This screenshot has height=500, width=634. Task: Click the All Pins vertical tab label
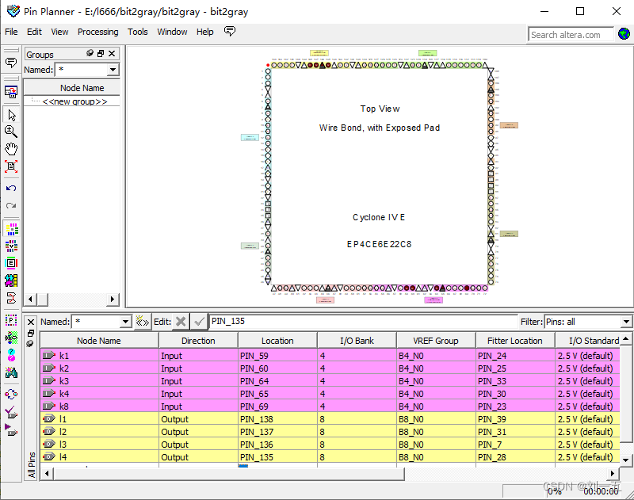31,465
